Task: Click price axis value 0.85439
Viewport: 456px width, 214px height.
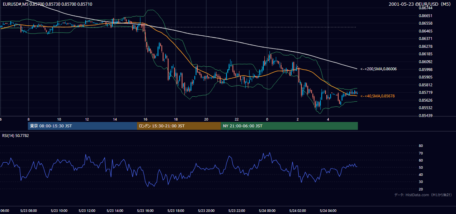Action: pos(425,116)
